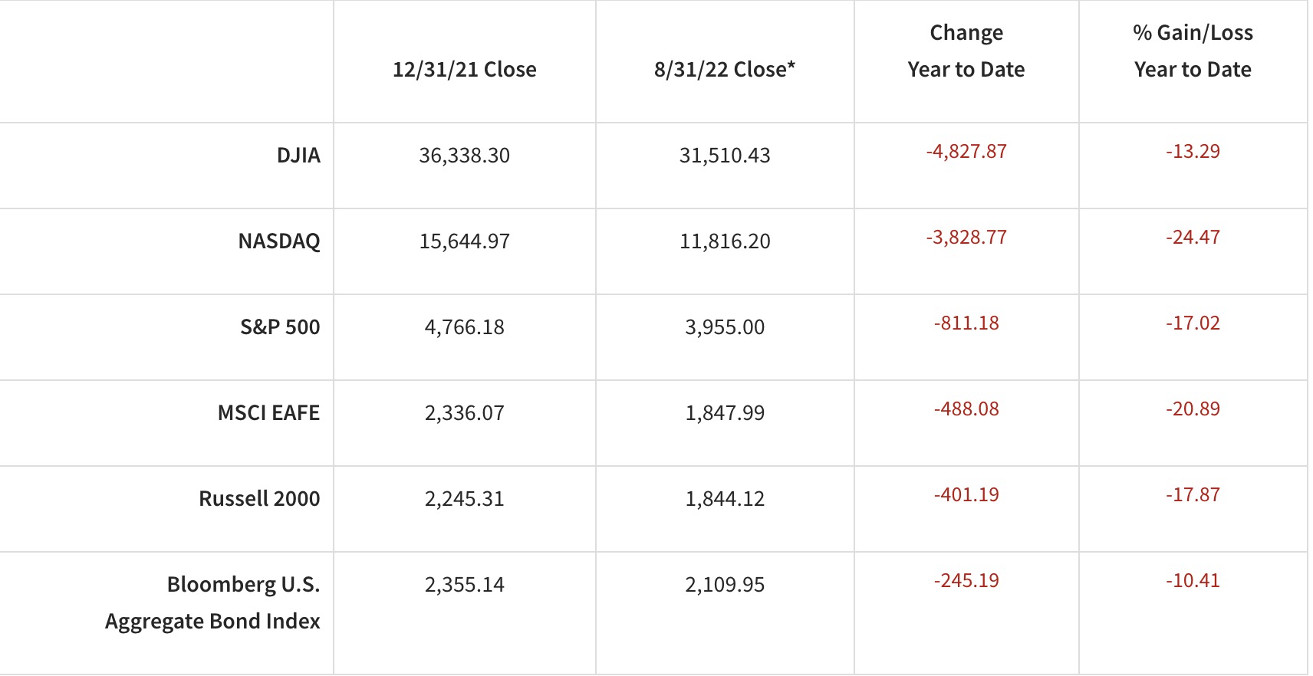Click NASDAQ 8/31/22 close value 11,816.20
This screenshot has height=676, width=1313.
[725, 241]
